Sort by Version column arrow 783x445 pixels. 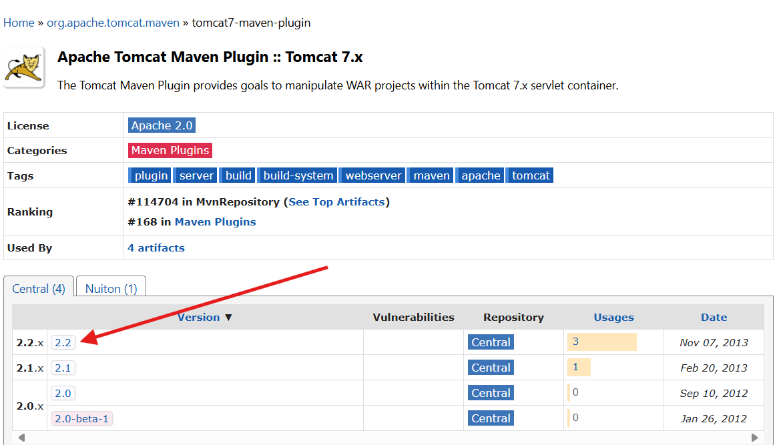[x=228, y=318]
